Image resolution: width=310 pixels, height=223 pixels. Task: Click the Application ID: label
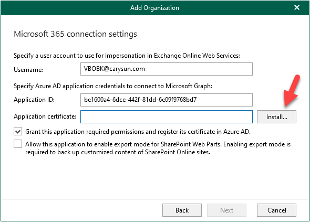pyautogui.click(x=34, y=100)
